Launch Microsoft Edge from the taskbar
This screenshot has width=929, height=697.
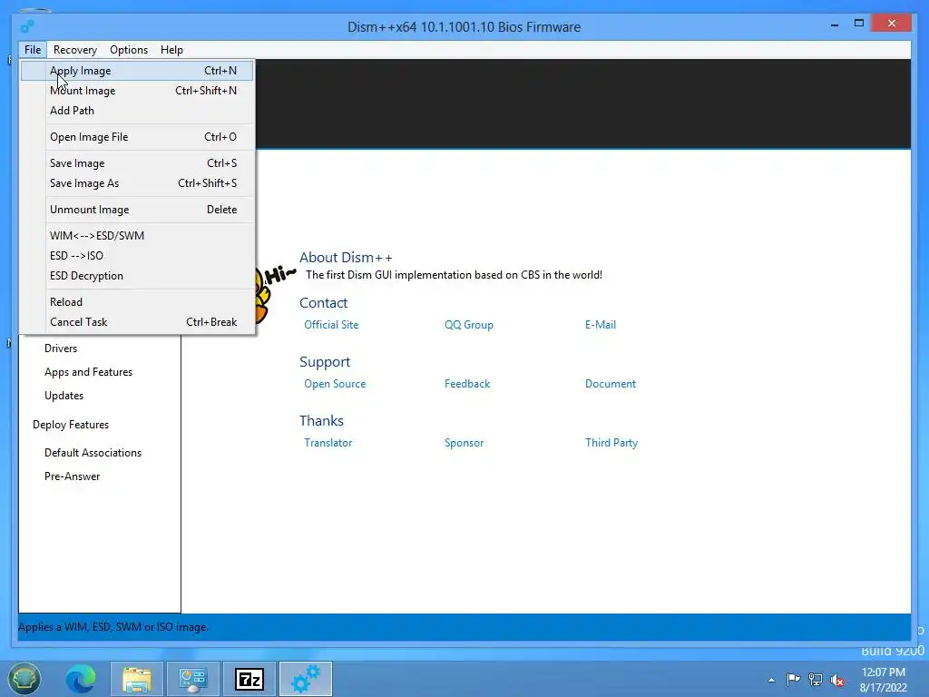point(81,679)
